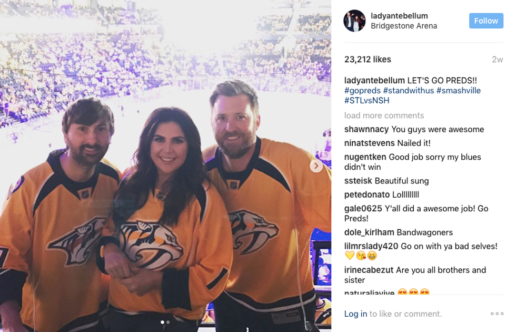The image size is (516, 332).
Task: Open commenter nugentken's profile
Action: pos(365,157)
